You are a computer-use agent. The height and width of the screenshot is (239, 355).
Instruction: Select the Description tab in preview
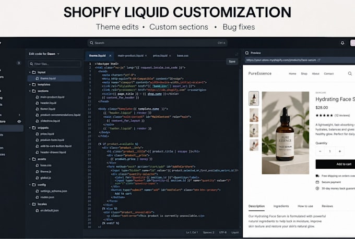click(x=256, y=206)
